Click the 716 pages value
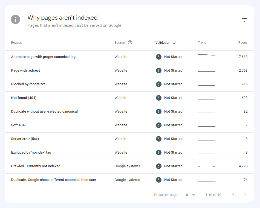 tap(244, 84)
